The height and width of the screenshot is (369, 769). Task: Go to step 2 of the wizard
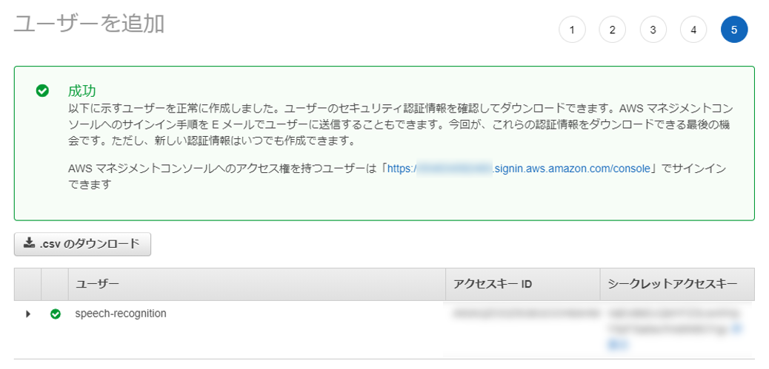(612, 30)
